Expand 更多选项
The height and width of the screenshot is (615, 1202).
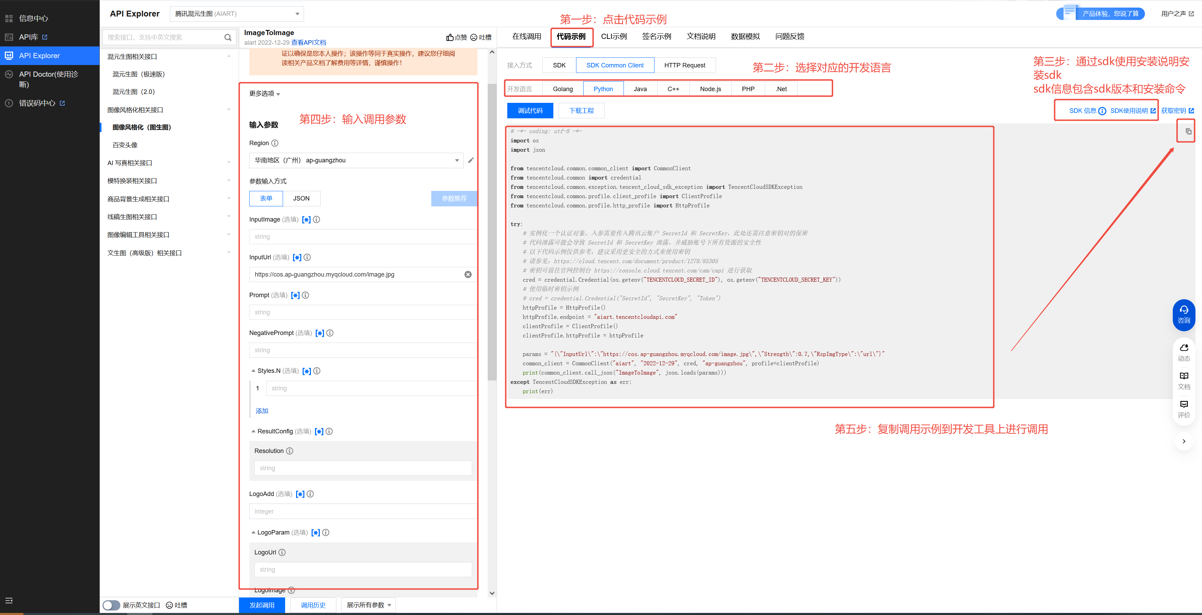[x=264, y=94]
